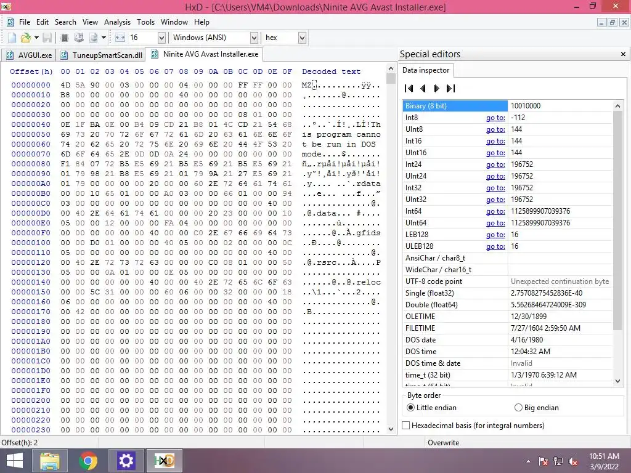Click go to link for ULEB128
Image resolution: width=631 pixels, height=473 pixels.
(495, 246)
